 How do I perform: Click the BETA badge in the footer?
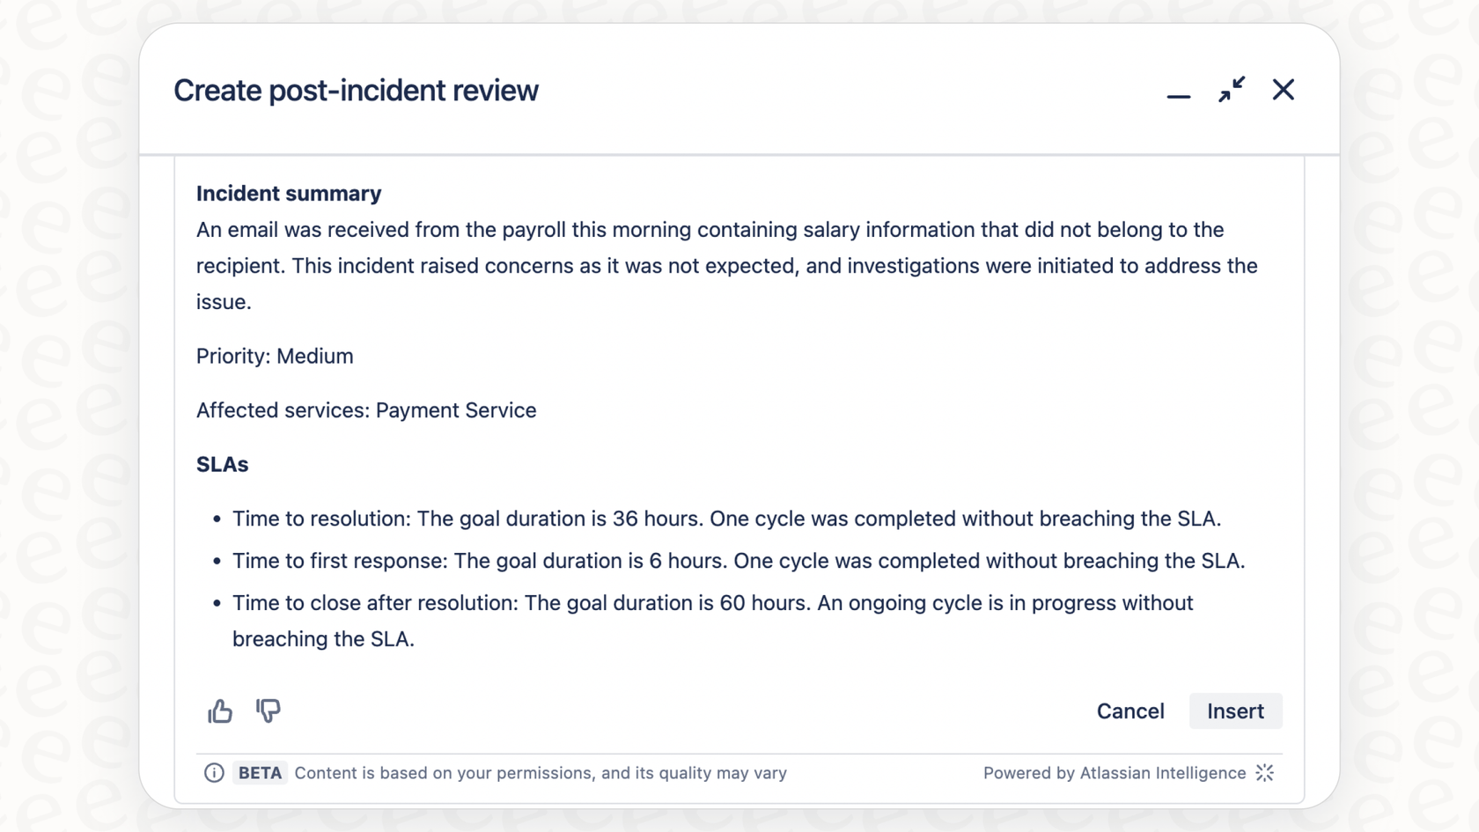point(260,773)
